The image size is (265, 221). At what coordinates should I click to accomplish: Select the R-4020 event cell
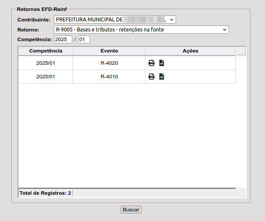tap(109, 63)
